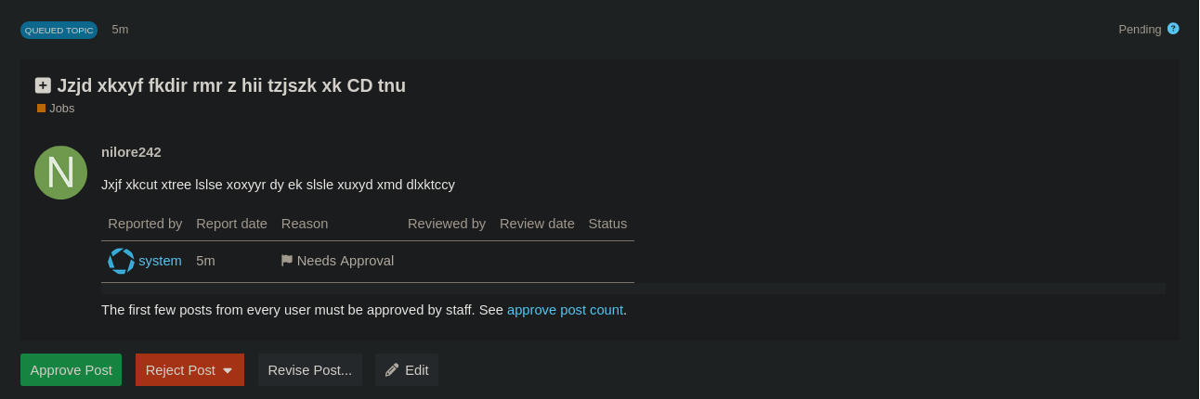Click the Reason column header
Screen dimensions: 1200x399
click(305, 224)
